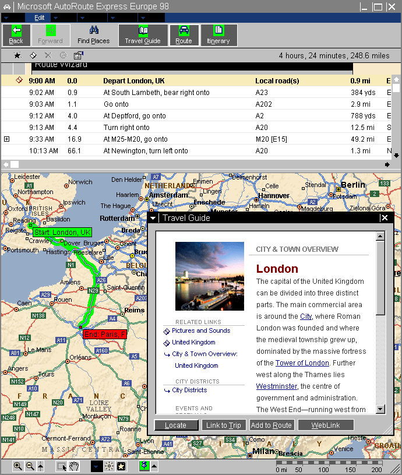The height and width of the screenshot is (475, 402).
Task: Open the Route car button
Action: coord(184,35)
